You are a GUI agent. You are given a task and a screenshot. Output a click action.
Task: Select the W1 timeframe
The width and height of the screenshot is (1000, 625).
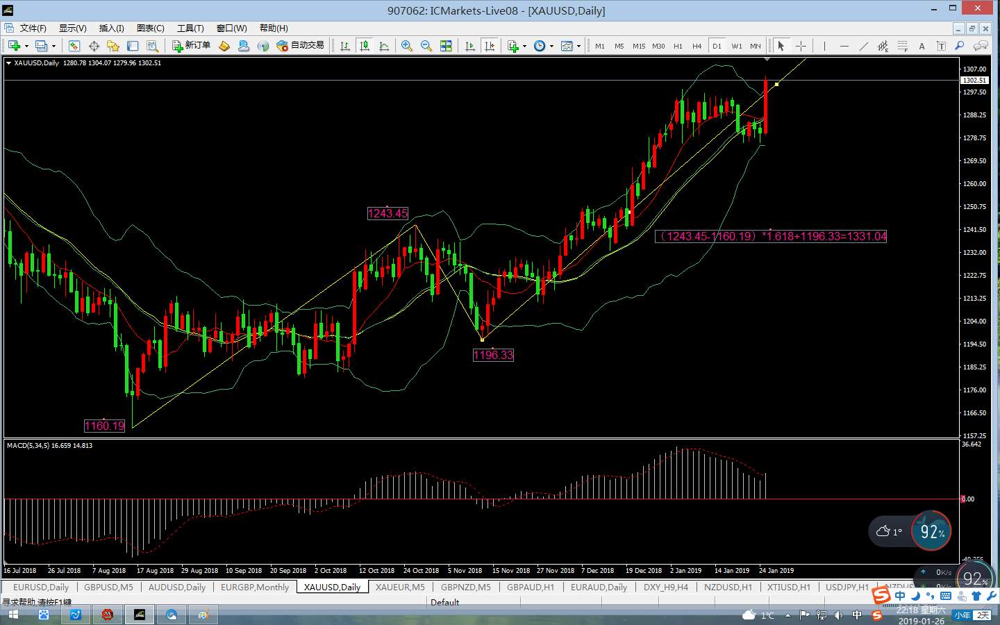[737, 46]
